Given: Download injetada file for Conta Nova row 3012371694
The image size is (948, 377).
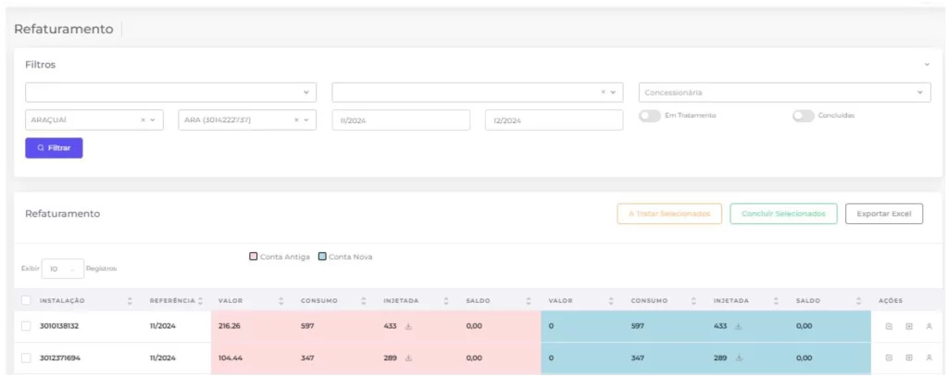Looking at the screenshot, I should coord(740,358).
